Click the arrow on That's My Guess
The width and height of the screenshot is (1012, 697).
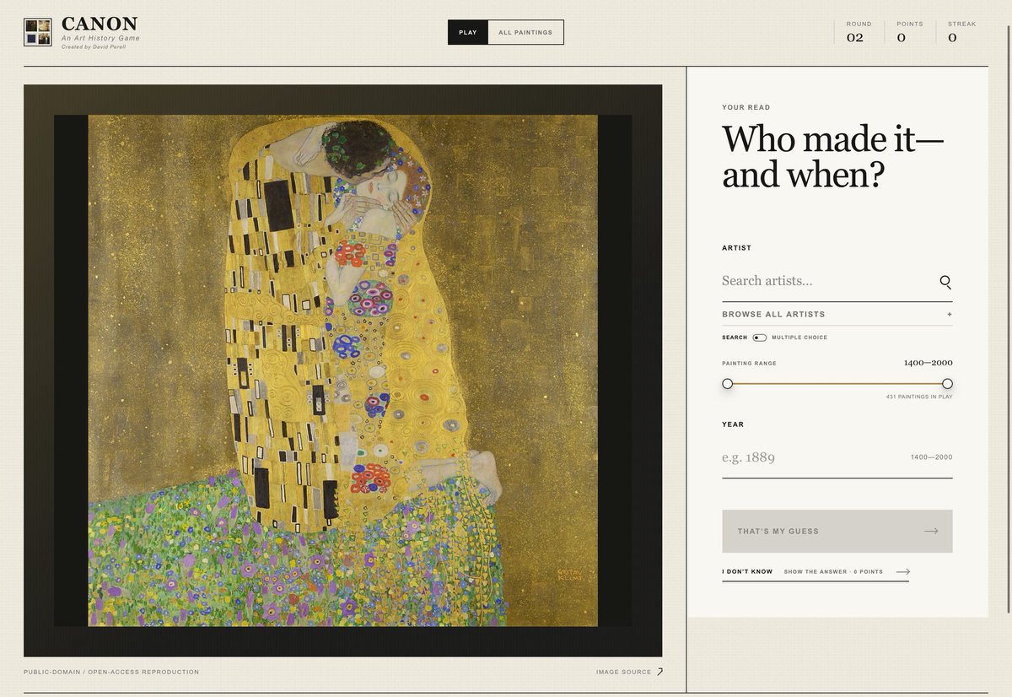931,531
